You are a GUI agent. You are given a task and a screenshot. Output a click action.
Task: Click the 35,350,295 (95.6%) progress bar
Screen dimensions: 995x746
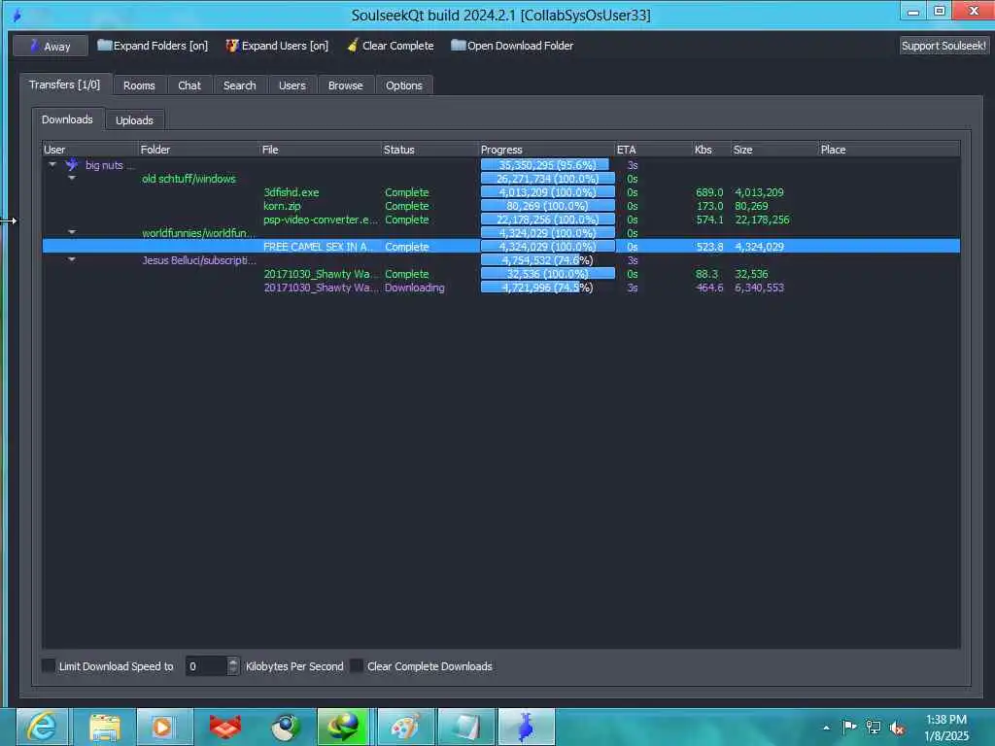point(548,165)
